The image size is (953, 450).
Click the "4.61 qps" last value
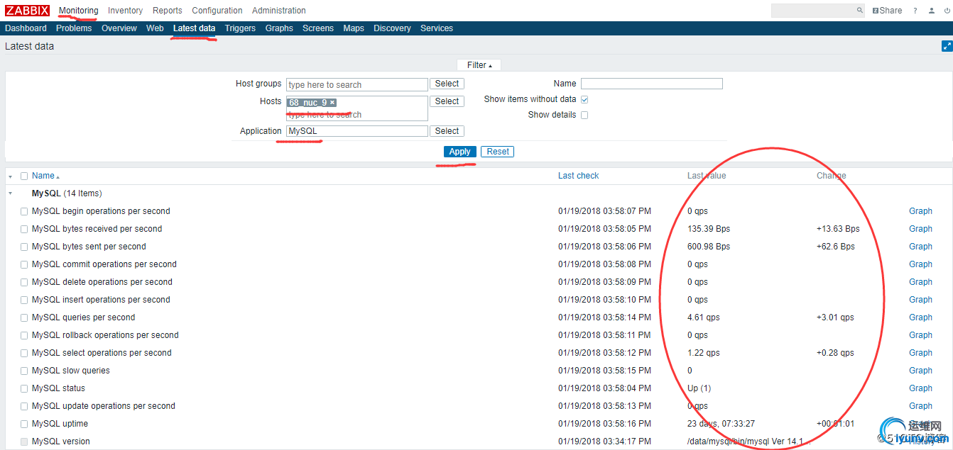point(704,317)
